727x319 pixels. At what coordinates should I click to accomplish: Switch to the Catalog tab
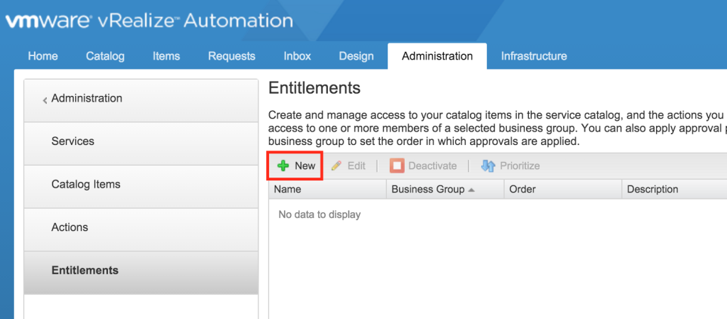(x=105, y=56)
